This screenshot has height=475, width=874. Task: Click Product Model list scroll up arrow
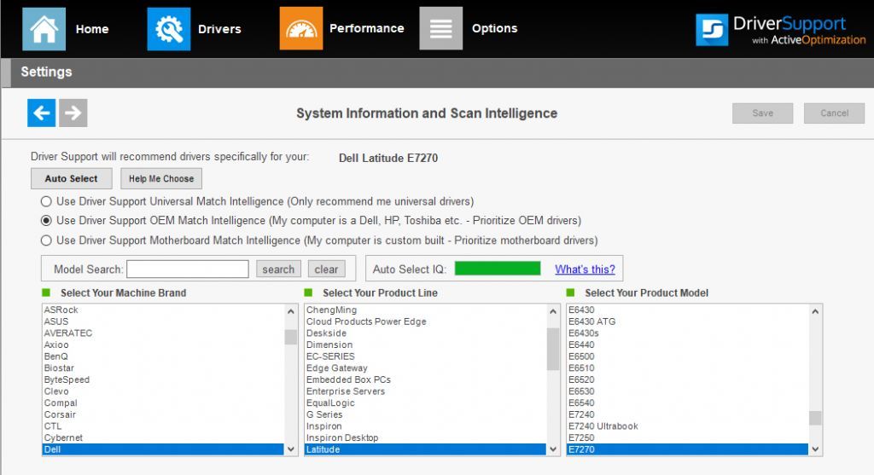(x=815, y=311)
